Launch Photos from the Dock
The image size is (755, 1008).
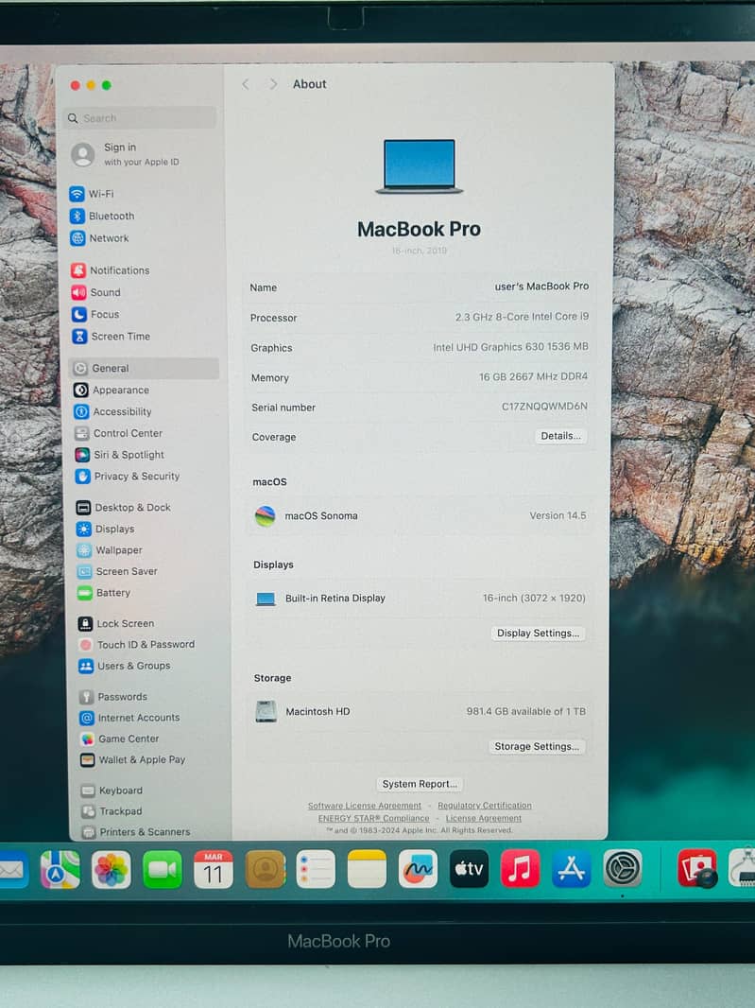point(112,869)
